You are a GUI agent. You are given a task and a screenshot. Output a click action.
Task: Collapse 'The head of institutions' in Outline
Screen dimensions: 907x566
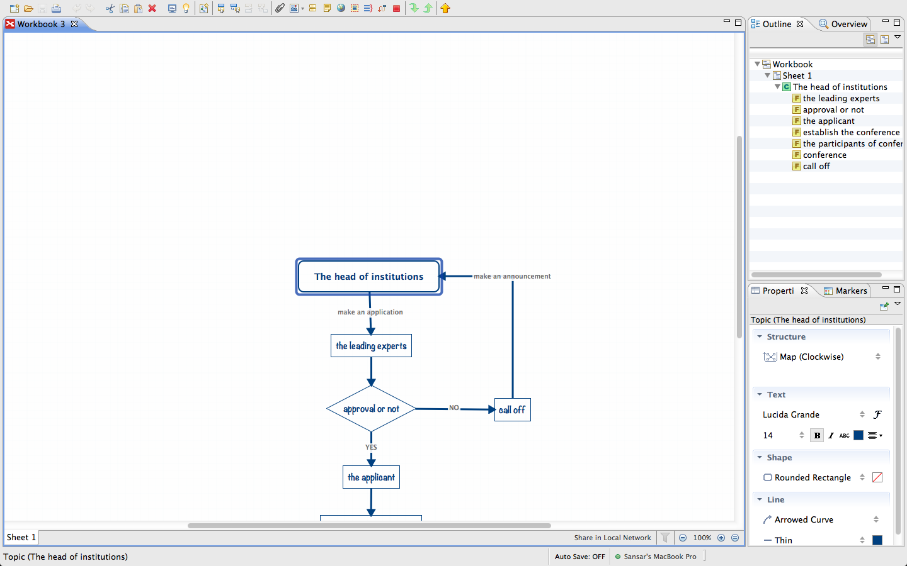[x=777, y=87]
